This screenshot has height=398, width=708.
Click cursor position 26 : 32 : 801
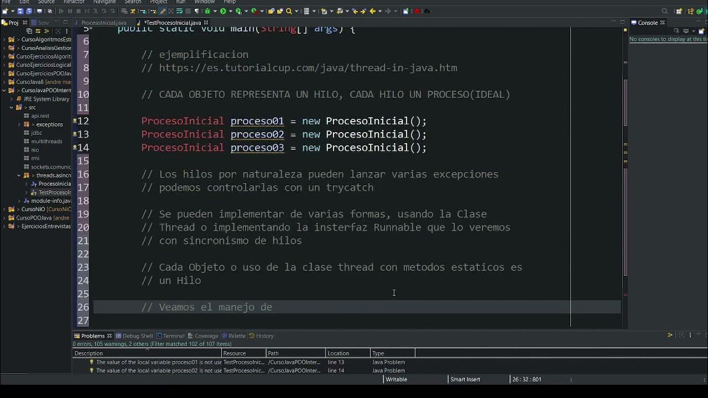[527, 379]
